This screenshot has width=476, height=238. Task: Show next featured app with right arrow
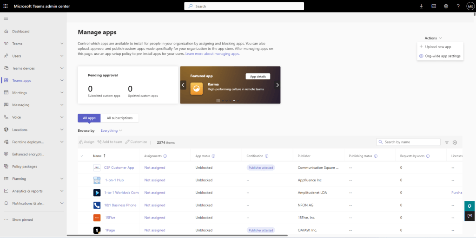click(x=278, y=85)
